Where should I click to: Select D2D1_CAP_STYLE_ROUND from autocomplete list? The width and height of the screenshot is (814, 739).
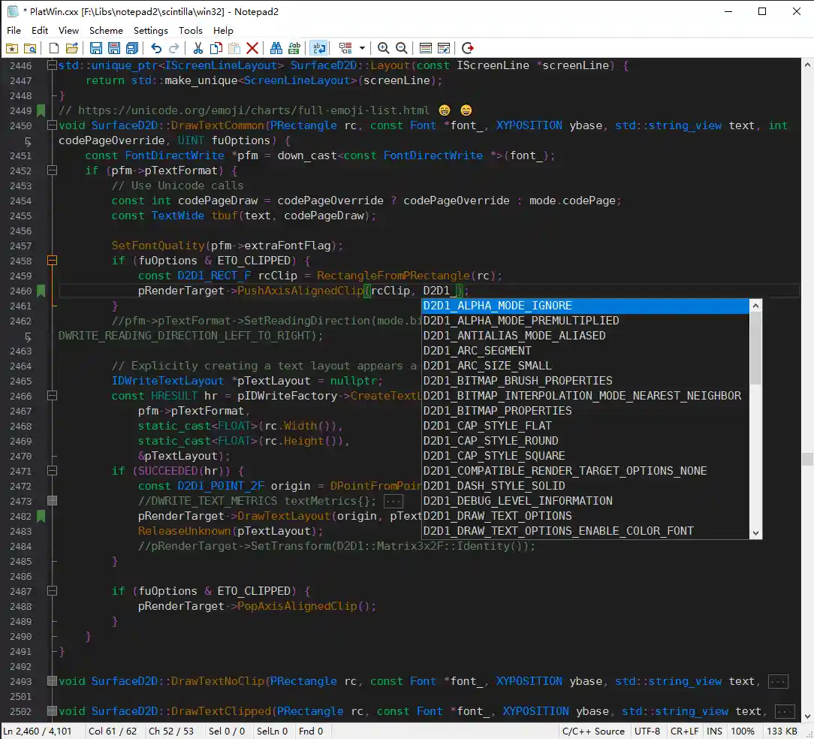coord(490,441)
